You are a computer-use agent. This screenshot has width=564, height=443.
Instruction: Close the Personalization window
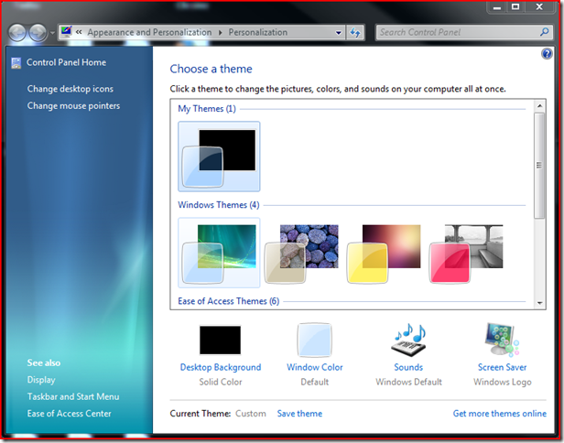pyautogui.click(x=539, y=7)
